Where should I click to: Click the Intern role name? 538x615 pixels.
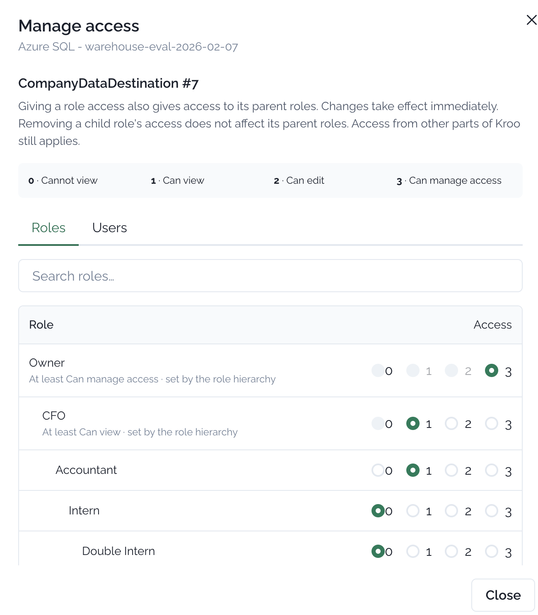84,510
